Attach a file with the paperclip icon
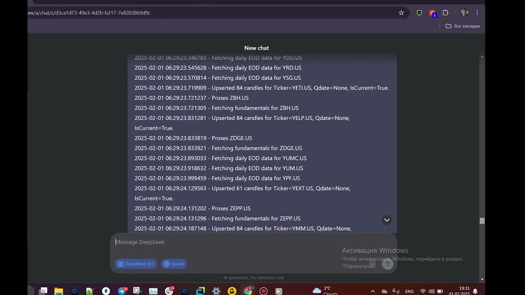 373,264
